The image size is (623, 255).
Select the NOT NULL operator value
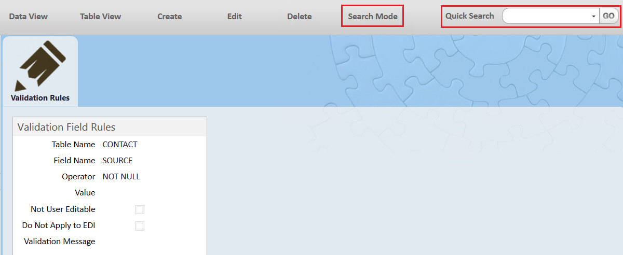click(x=121, y=177)
